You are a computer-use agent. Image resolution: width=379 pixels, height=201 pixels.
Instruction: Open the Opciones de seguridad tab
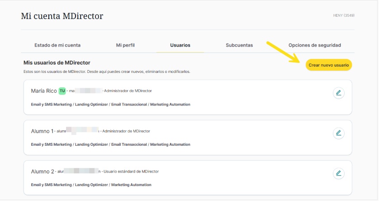(x=314, y=45)
